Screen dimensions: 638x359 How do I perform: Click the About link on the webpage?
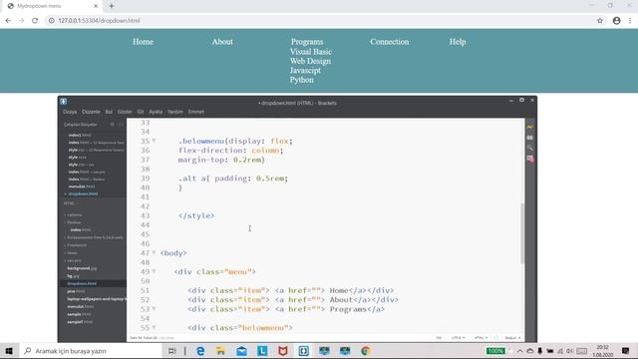(222, 42)
